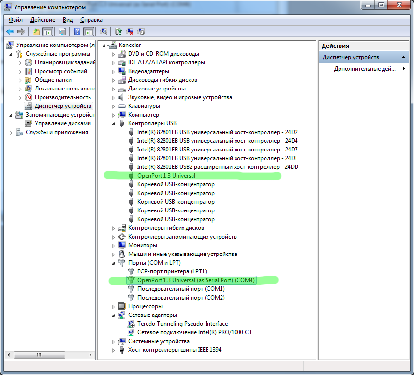Click the Up one level folder icon
414x375 pixels.
tap(36, 32)
